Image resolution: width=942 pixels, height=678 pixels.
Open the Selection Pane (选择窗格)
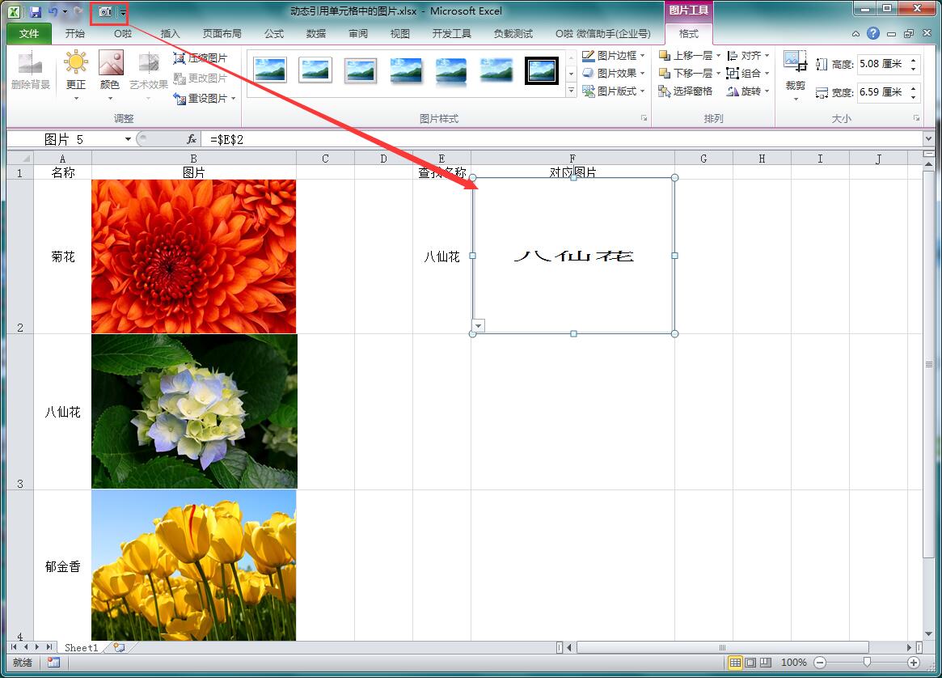pos(686,91)
